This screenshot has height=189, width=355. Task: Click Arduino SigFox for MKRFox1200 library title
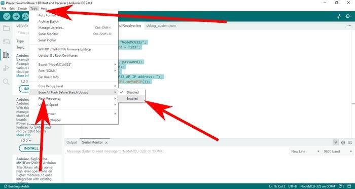coord(36,161)
